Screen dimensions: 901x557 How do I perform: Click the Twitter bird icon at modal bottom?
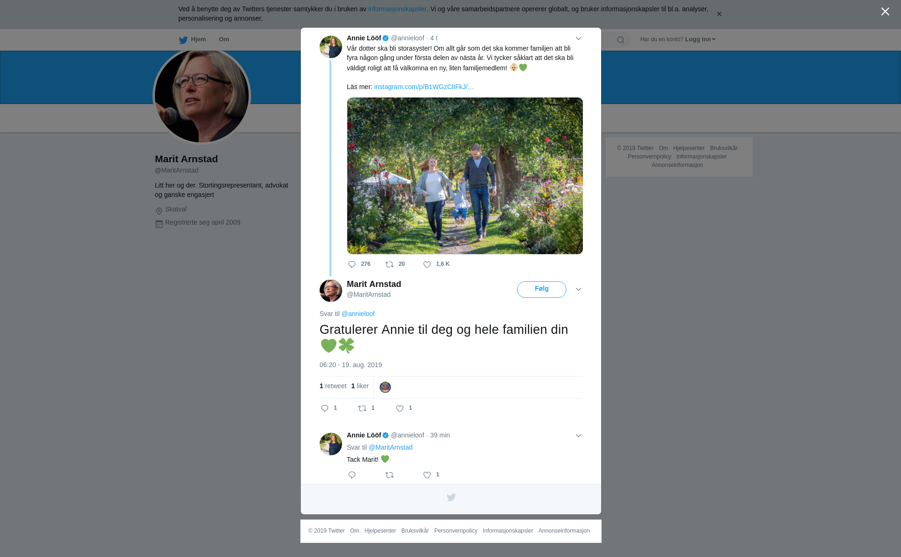[x=451, y=497]
